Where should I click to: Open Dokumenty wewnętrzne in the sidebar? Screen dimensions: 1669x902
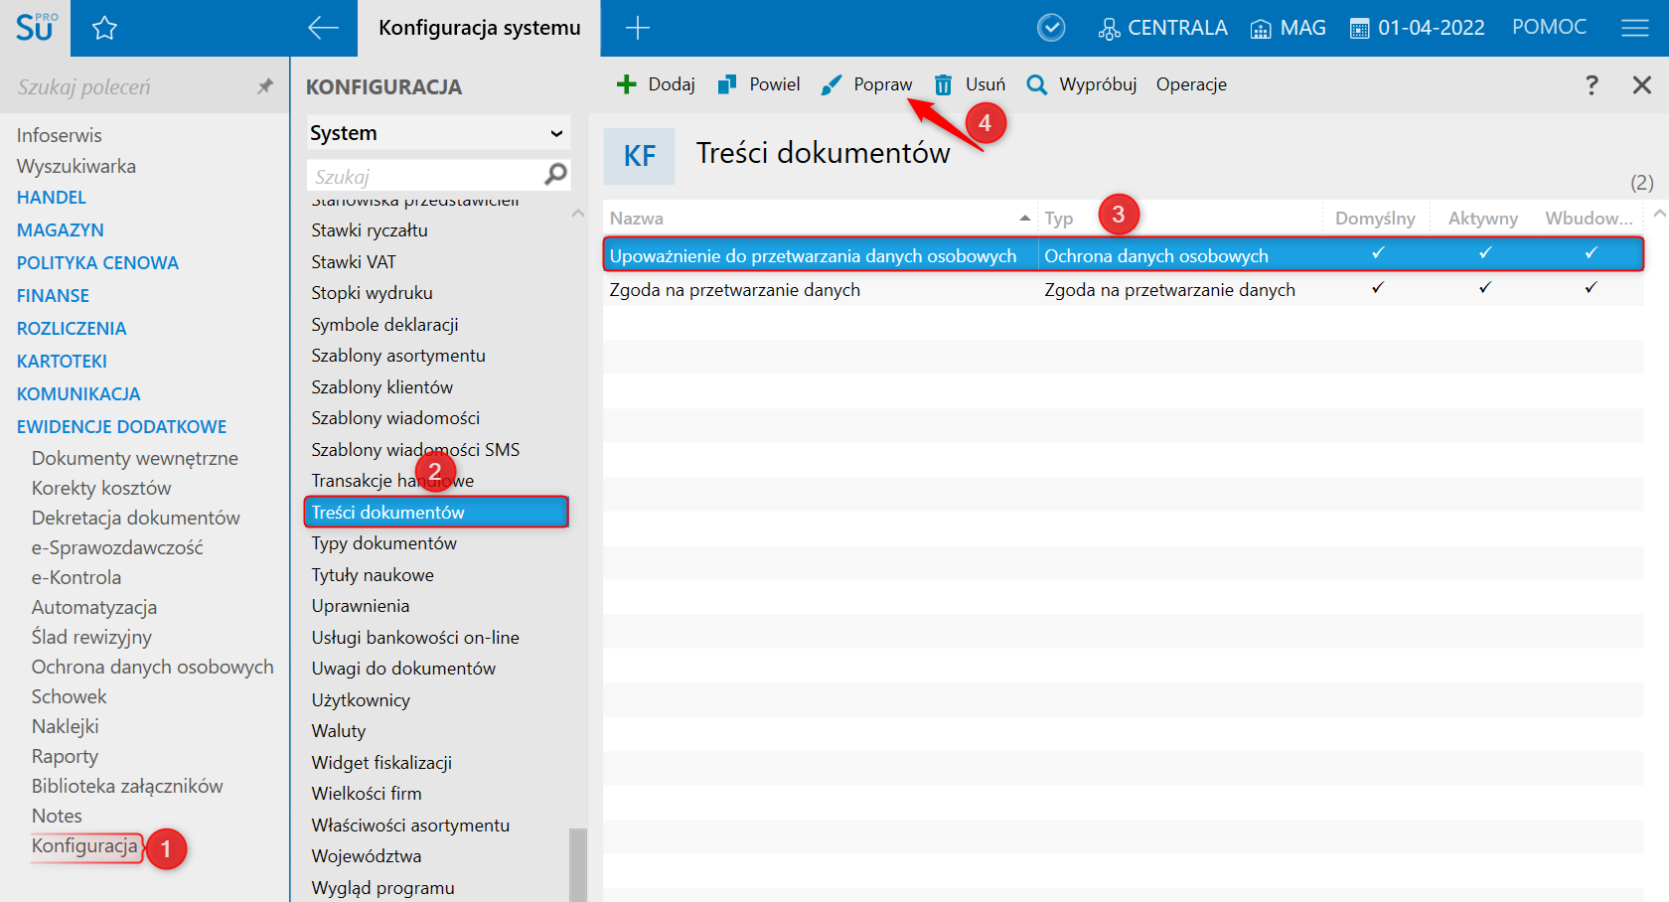click(134, 459)
